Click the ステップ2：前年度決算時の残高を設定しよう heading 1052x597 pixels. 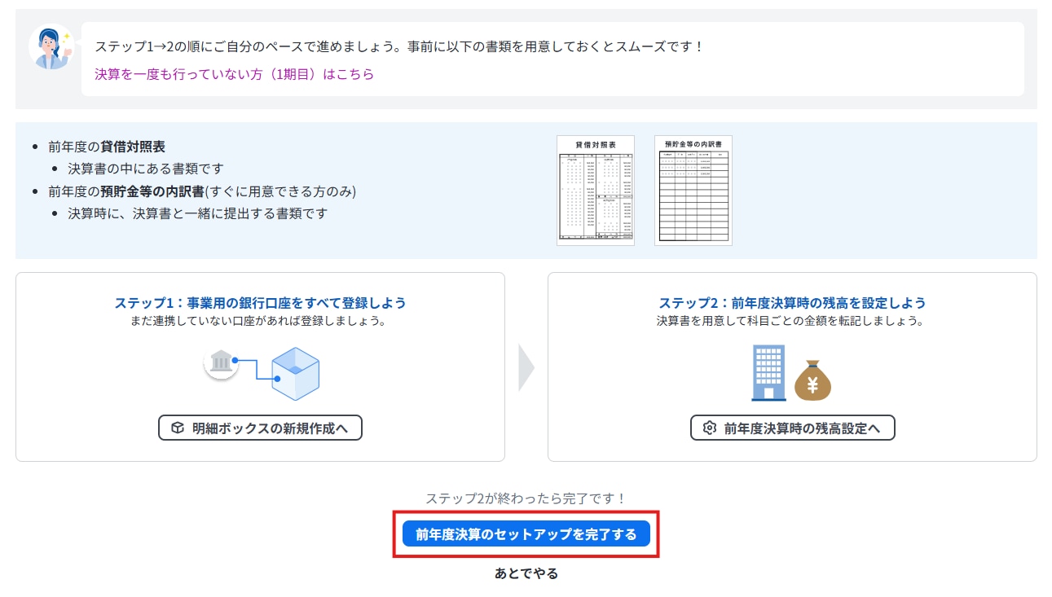pyautogui.click(x=792, y=303)
